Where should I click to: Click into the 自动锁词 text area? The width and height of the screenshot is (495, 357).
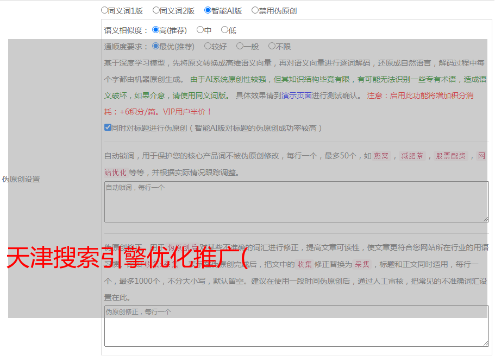(x=296, y=201)
